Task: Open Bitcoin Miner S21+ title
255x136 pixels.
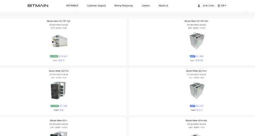Action: click(x=58, y=120)
